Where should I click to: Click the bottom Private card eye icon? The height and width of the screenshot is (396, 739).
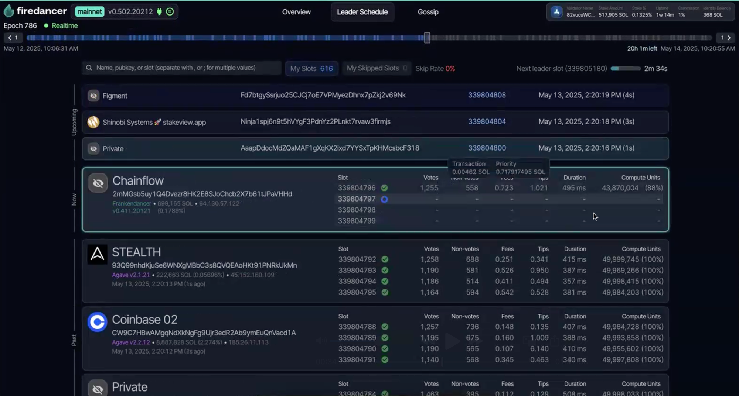[98, 388]
